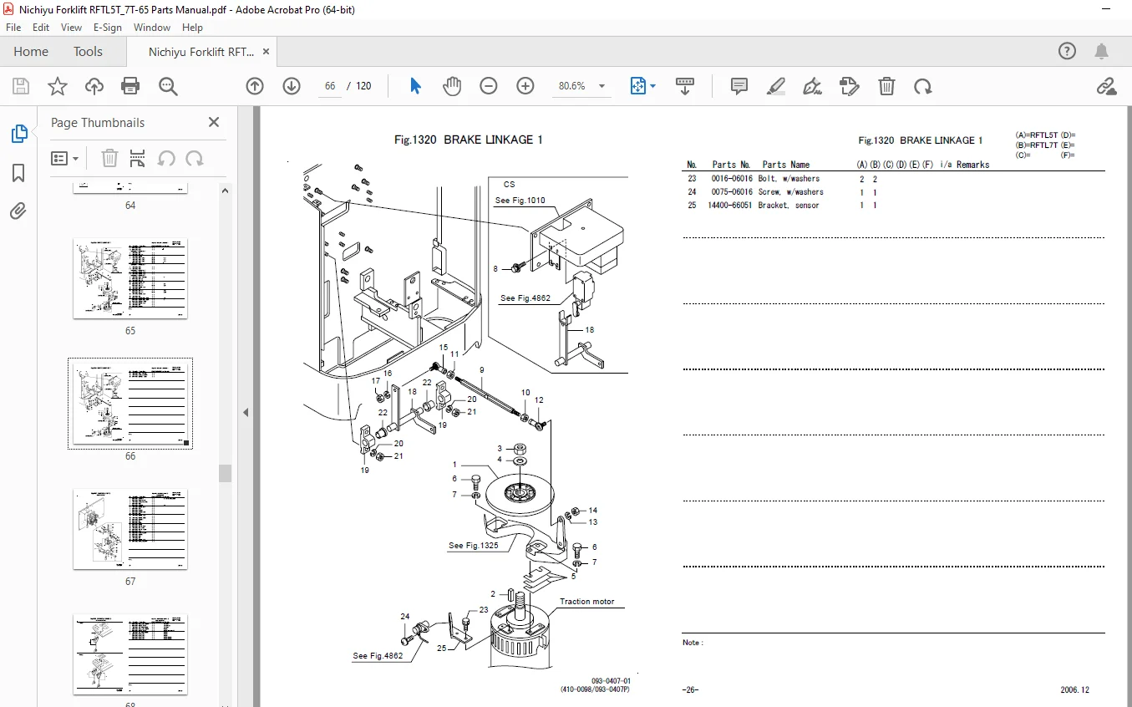Open the Edit menu
Screen dimensions: 1132x707
coord(41,28)
